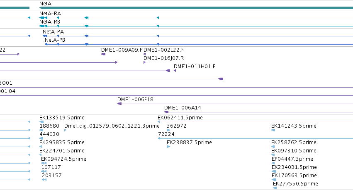Click the EP04447.3prime insertion label
Screen dimensions: 353x190
[x=292, y=159]
